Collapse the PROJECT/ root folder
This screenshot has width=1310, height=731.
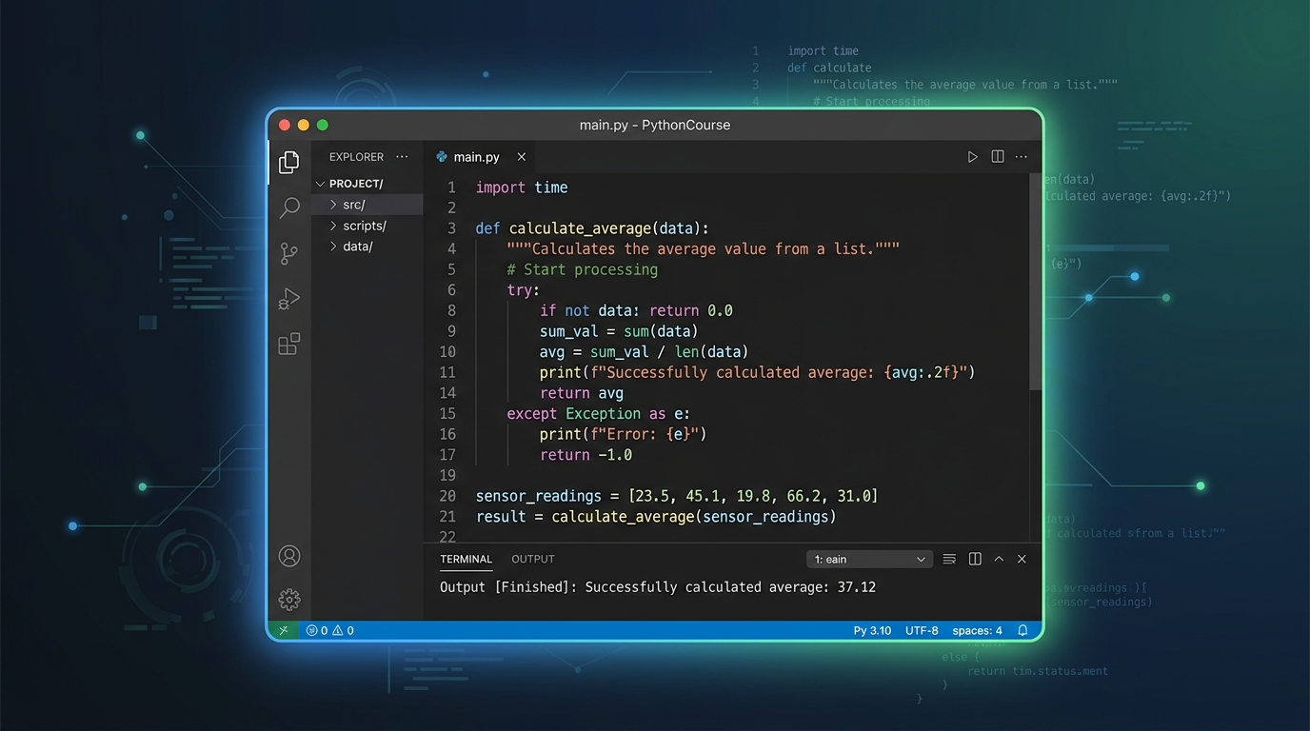(355, 184)
